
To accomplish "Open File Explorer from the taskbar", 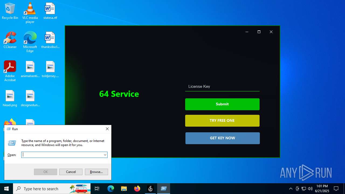I will pos(124,189).
